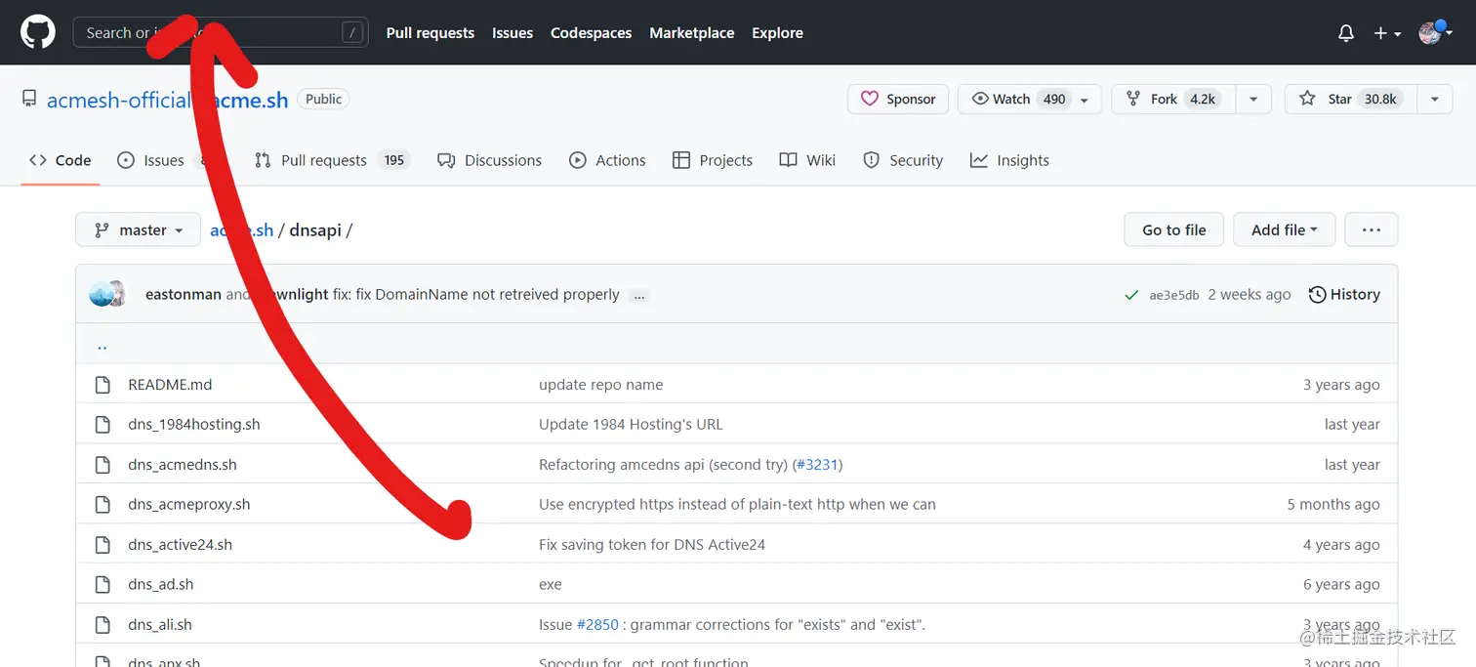Click the Go to file button
The image size is (1476, 667).
tap(1173, 229)
